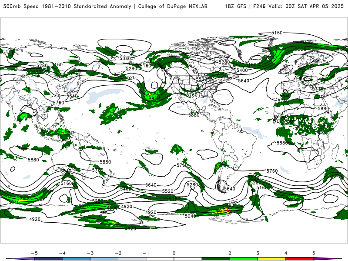Screen dimensions: 348x261
Task: Click the '5520' contour label near Scandinavia
Action: (x=301, y=49)
